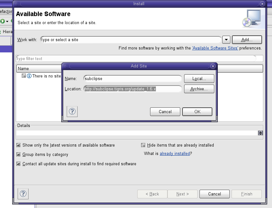272x208 pixels.
Task: Click the Archive... button
Action: tap(199, 89)
